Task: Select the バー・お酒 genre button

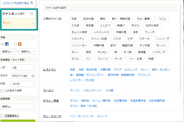Action: (x=135, y=59)
